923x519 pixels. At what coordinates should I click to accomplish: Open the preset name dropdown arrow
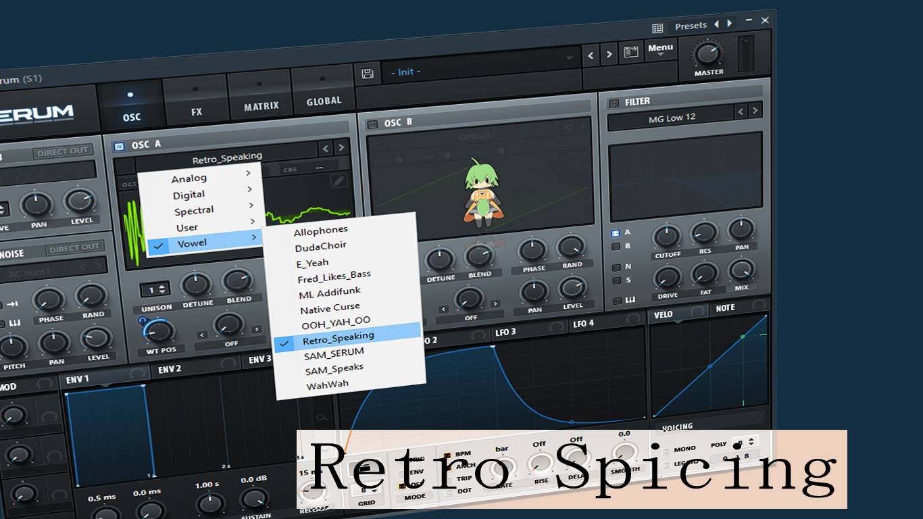click(x=569, y=59)
